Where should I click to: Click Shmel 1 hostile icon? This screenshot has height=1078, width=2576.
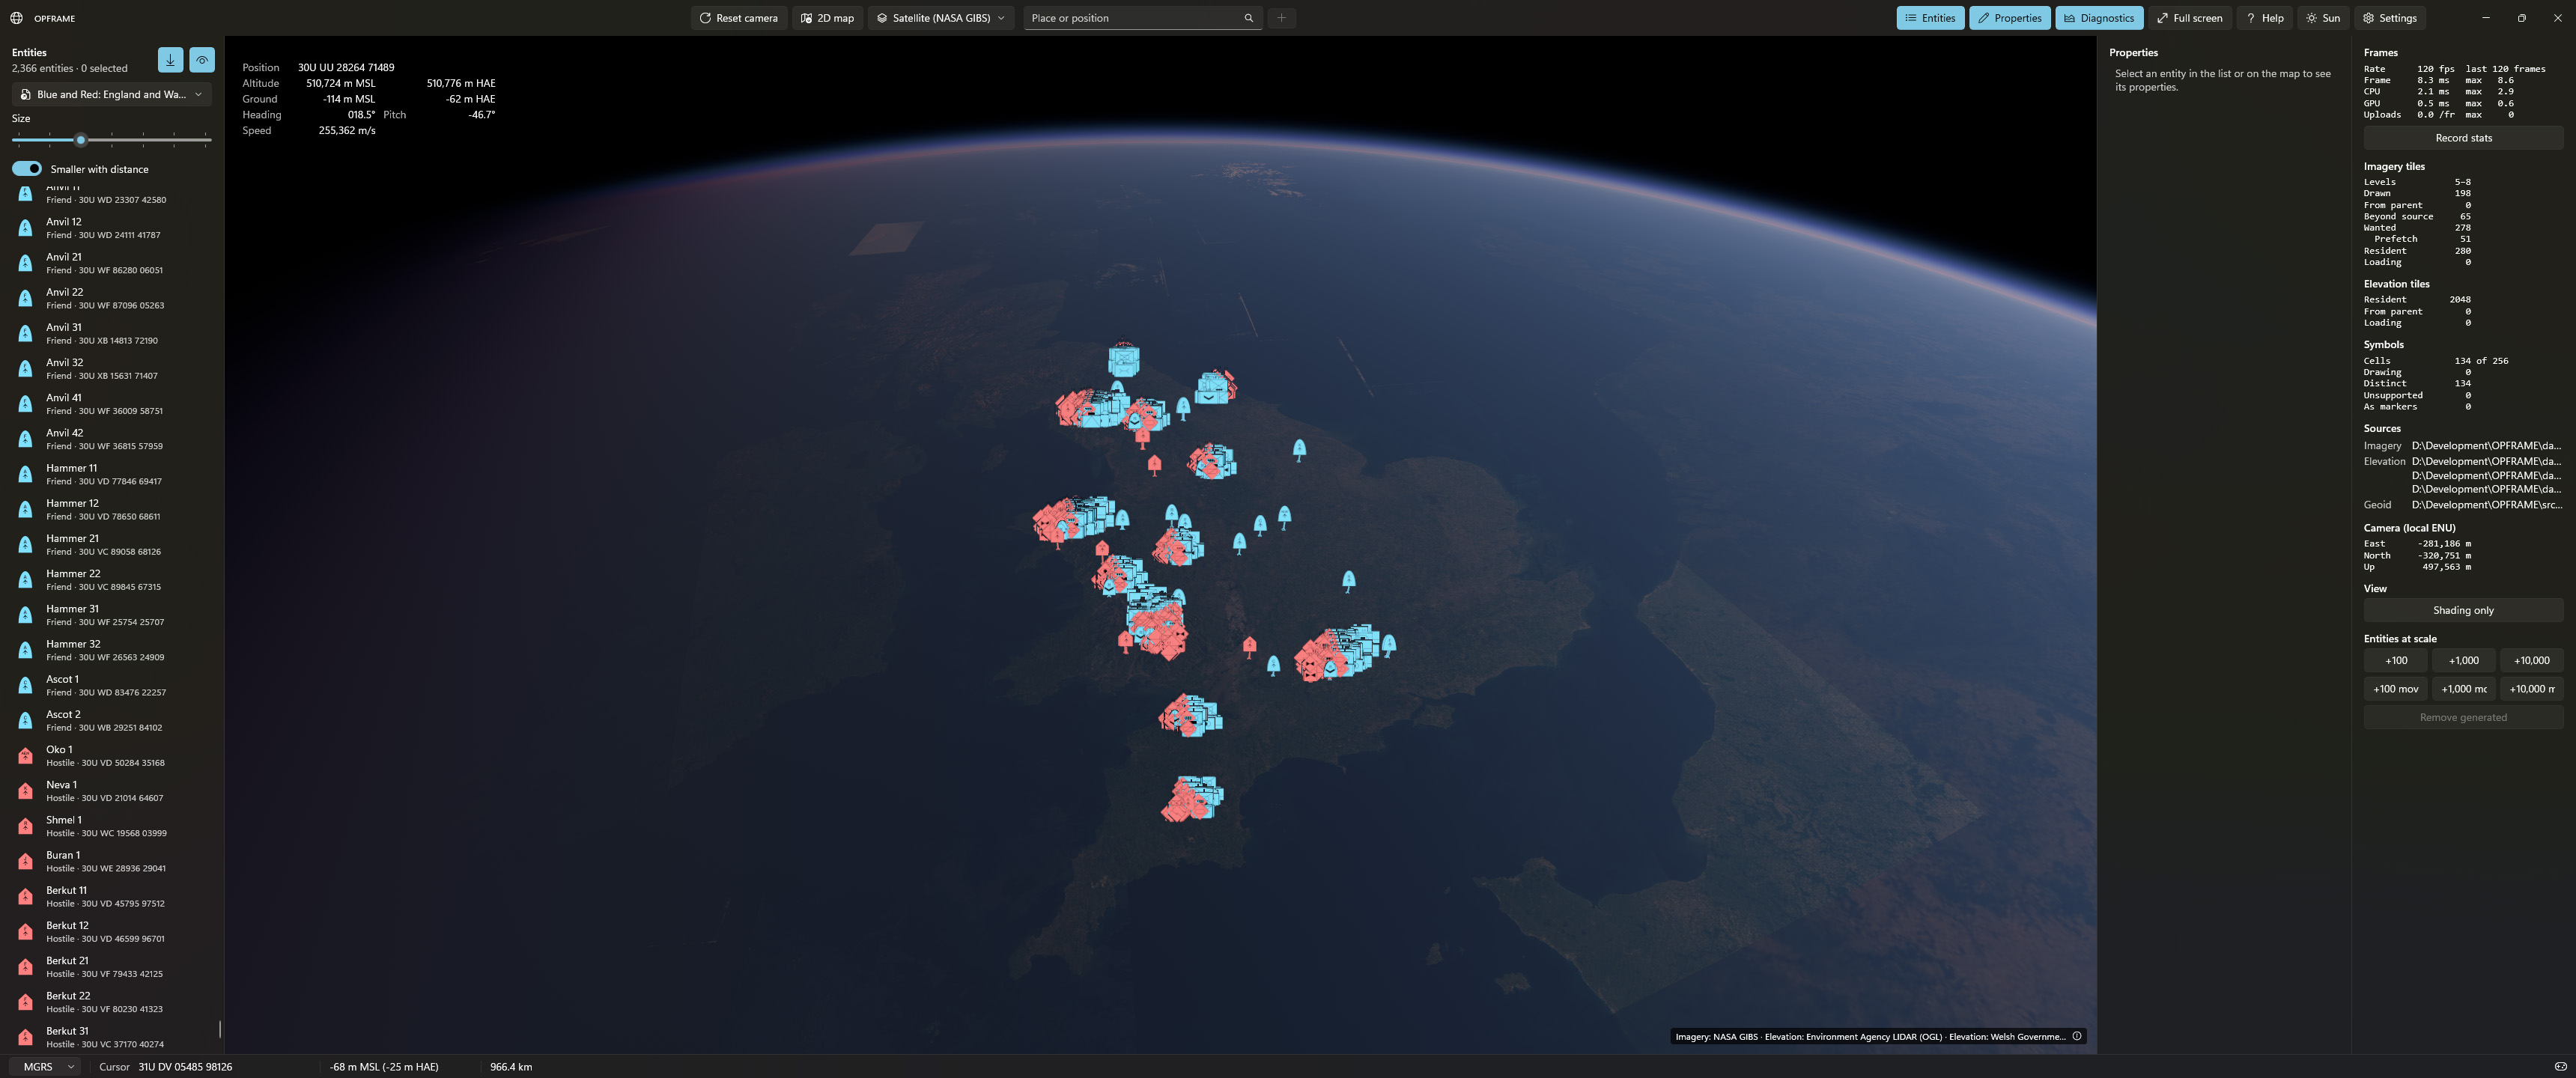[x=25, y=826]
